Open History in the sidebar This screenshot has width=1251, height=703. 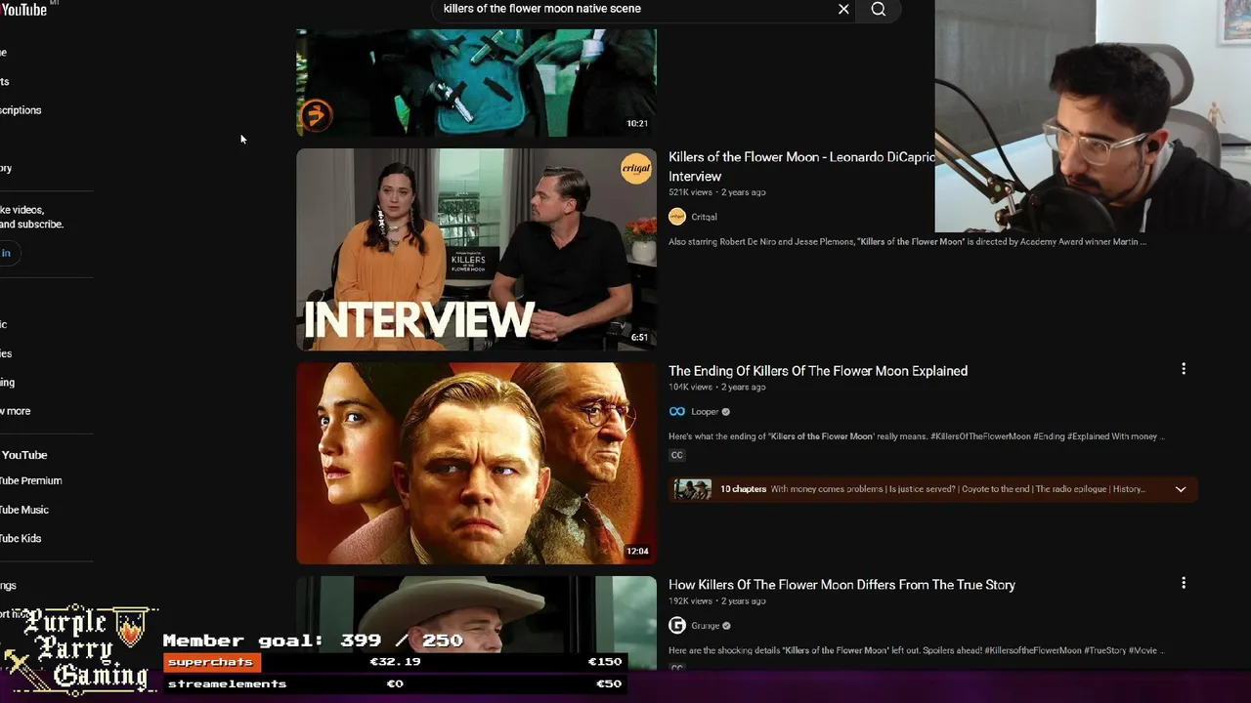coord(6,168)
